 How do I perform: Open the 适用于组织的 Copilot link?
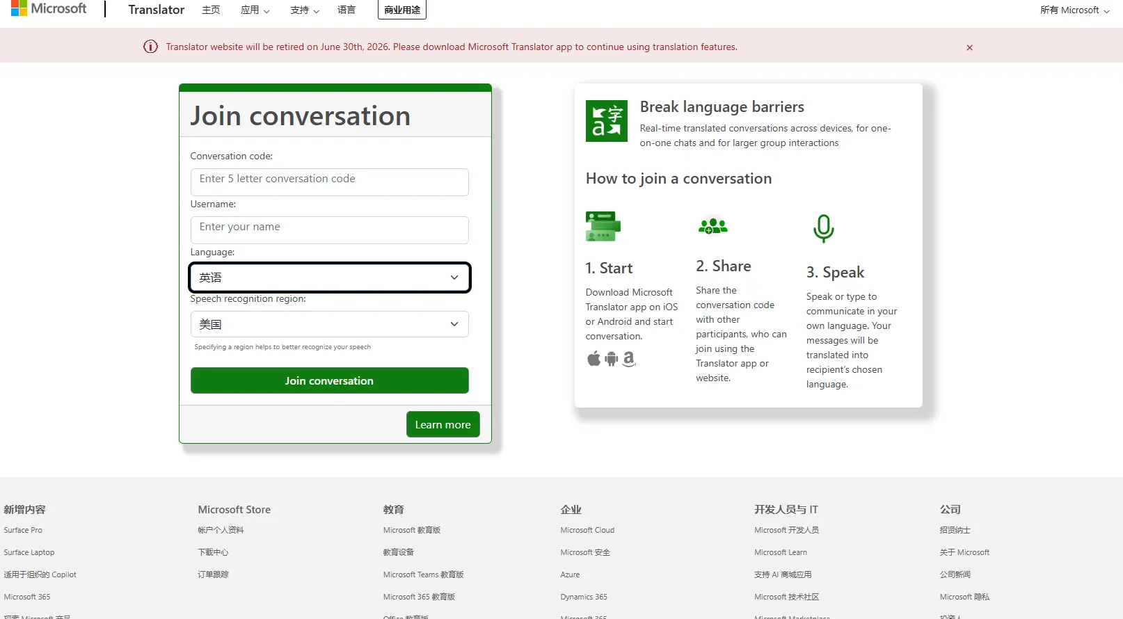click(x=40, y=574)
